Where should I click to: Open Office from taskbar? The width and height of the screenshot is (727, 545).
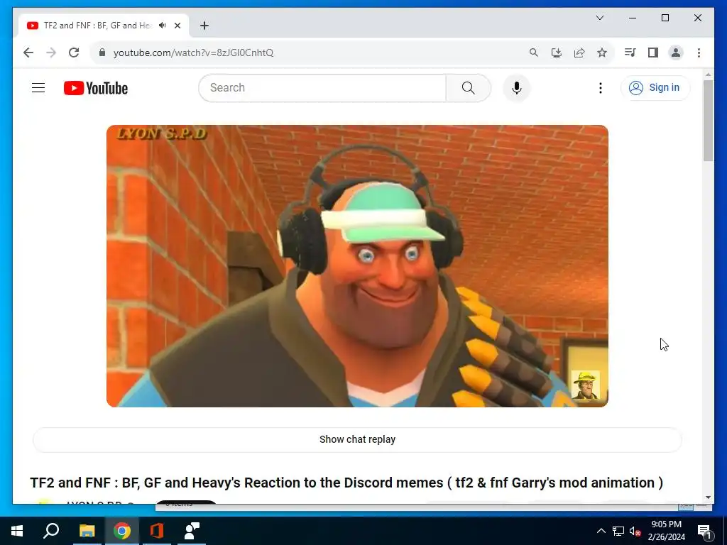(157, 531)
